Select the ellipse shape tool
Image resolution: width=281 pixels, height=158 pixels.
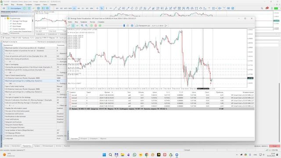click(x=201, y=8)
